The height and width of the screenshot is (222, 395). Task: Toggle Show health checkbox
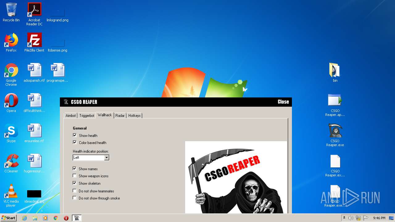tap(75, 135)
